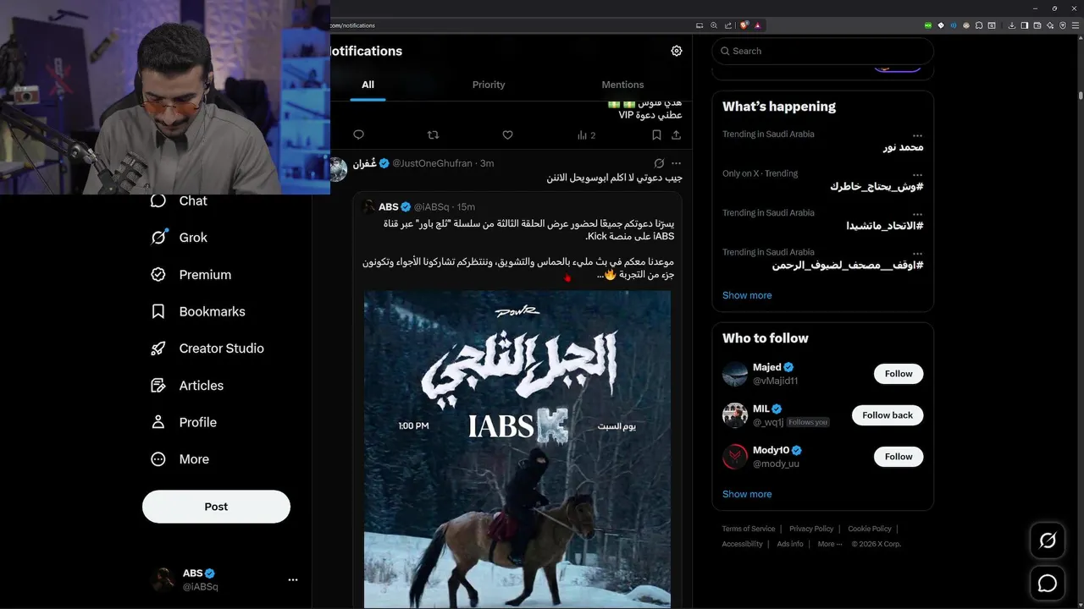Image resolution: width=1084 pixels, height=609 pixels.
Task: Open quoted ABS post text
Action: [518, 250]
